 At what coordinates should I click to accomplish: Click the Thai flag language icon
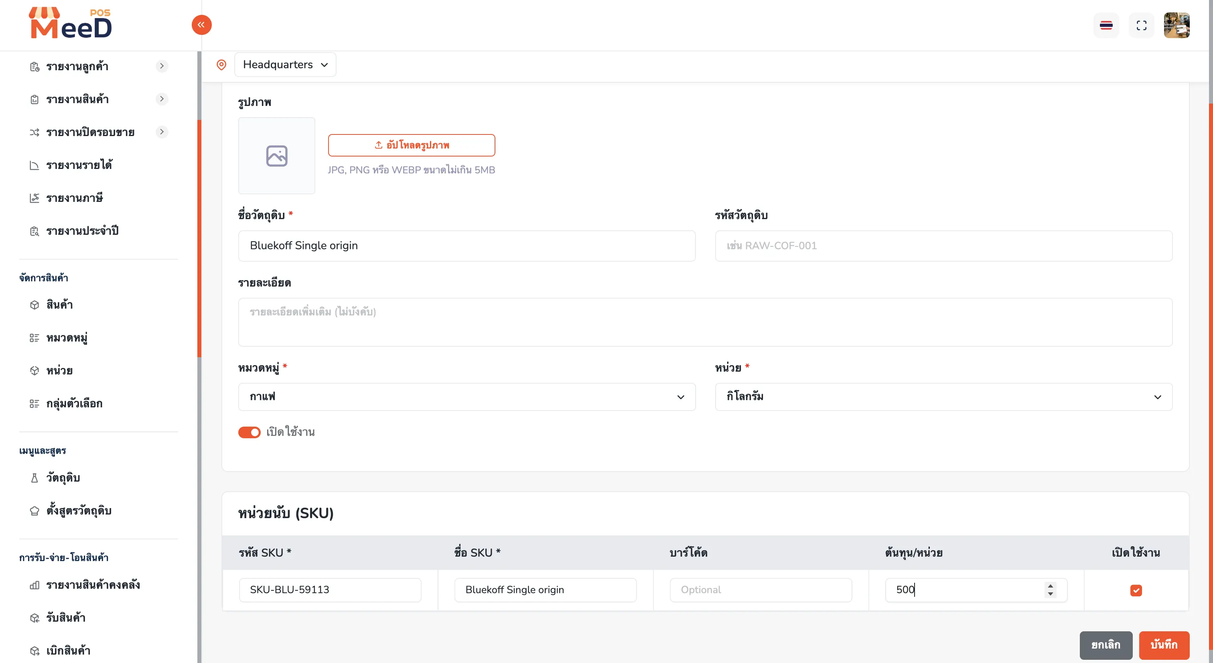coord(1106,25)
